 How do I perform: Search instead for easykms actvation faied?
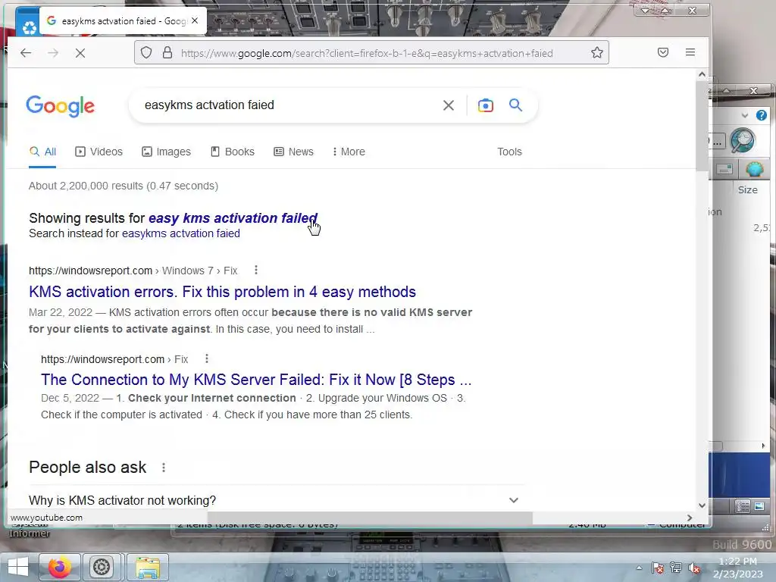[x=180, y=233]
